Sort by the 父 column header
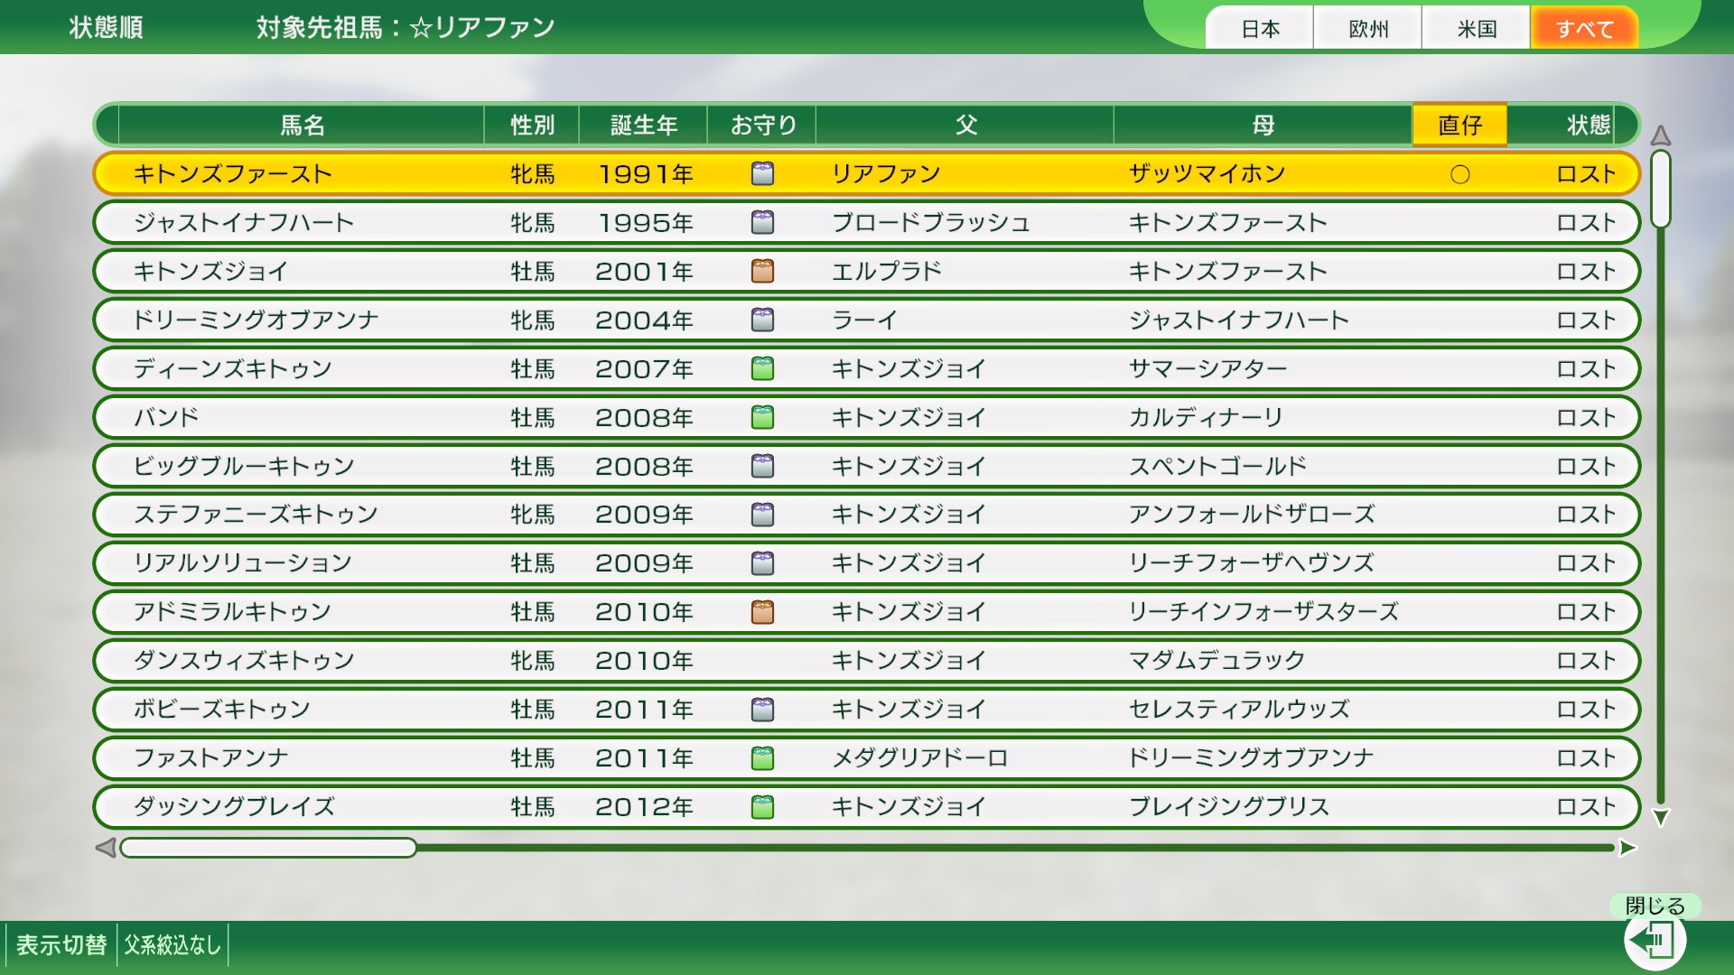The height and width of the screenshot is (975, 1734). click(965, 125)
